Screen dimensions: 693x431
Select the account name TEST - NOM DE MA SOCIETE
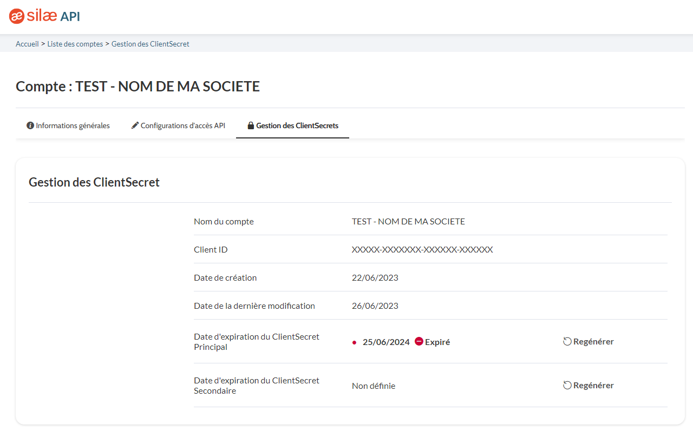[x=408, y=221]
